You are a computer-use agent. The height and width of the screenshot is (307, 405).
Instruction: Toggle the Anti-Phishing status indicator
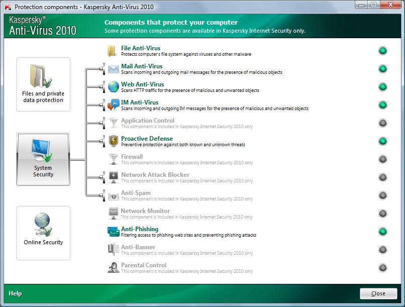click(x=383, y=232)
